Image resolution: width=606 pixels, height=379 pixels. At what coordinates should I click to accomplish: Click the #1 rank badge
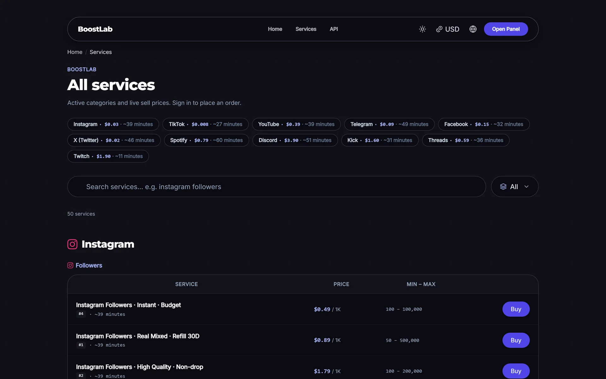pyautogui.click(x=81, y=345)
